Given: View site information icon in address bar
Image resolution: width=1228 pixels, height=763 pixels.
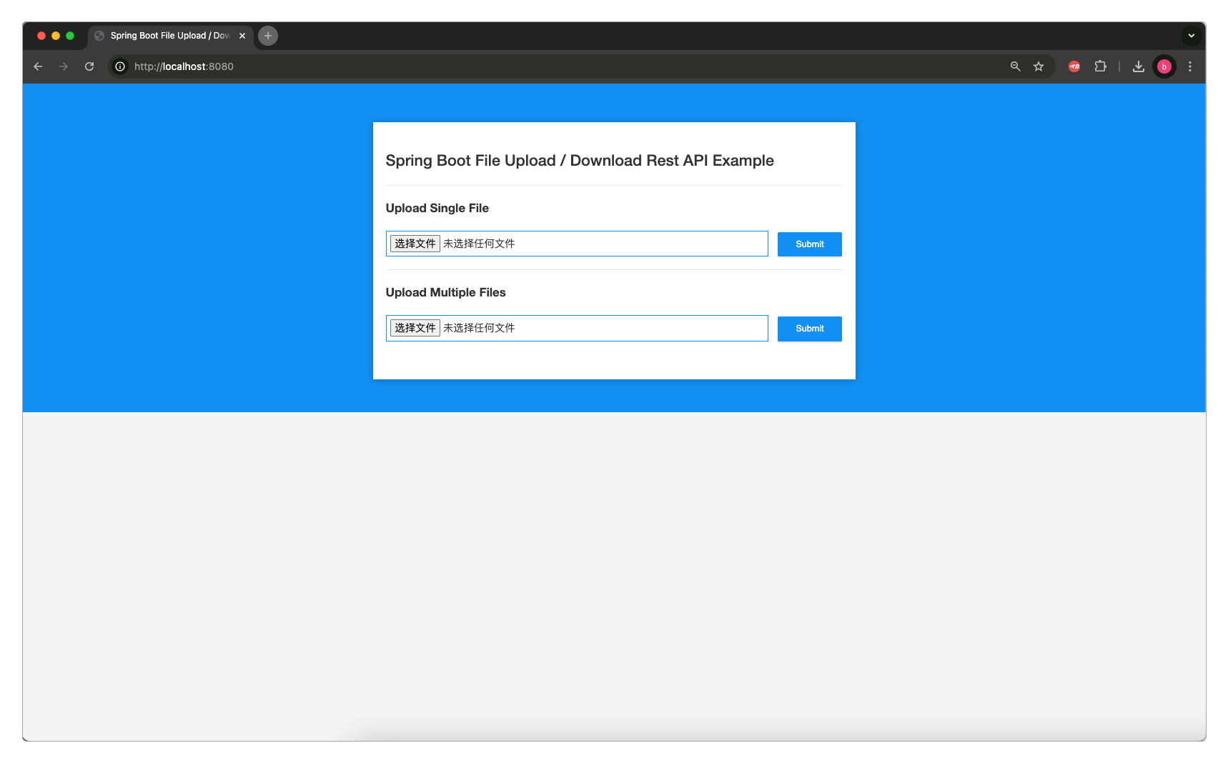Looking at the screenshot, I should tap(120, 66).
